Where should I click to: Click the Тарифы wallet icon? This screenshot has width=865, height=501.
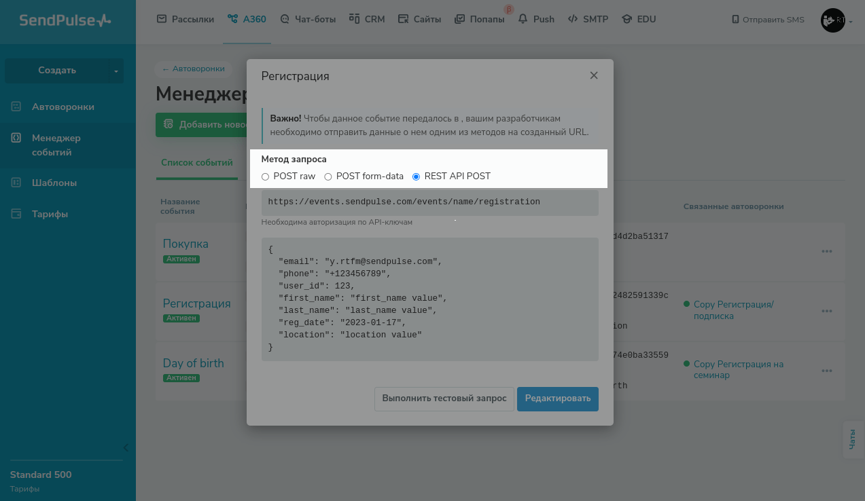(x=16, y=214)
